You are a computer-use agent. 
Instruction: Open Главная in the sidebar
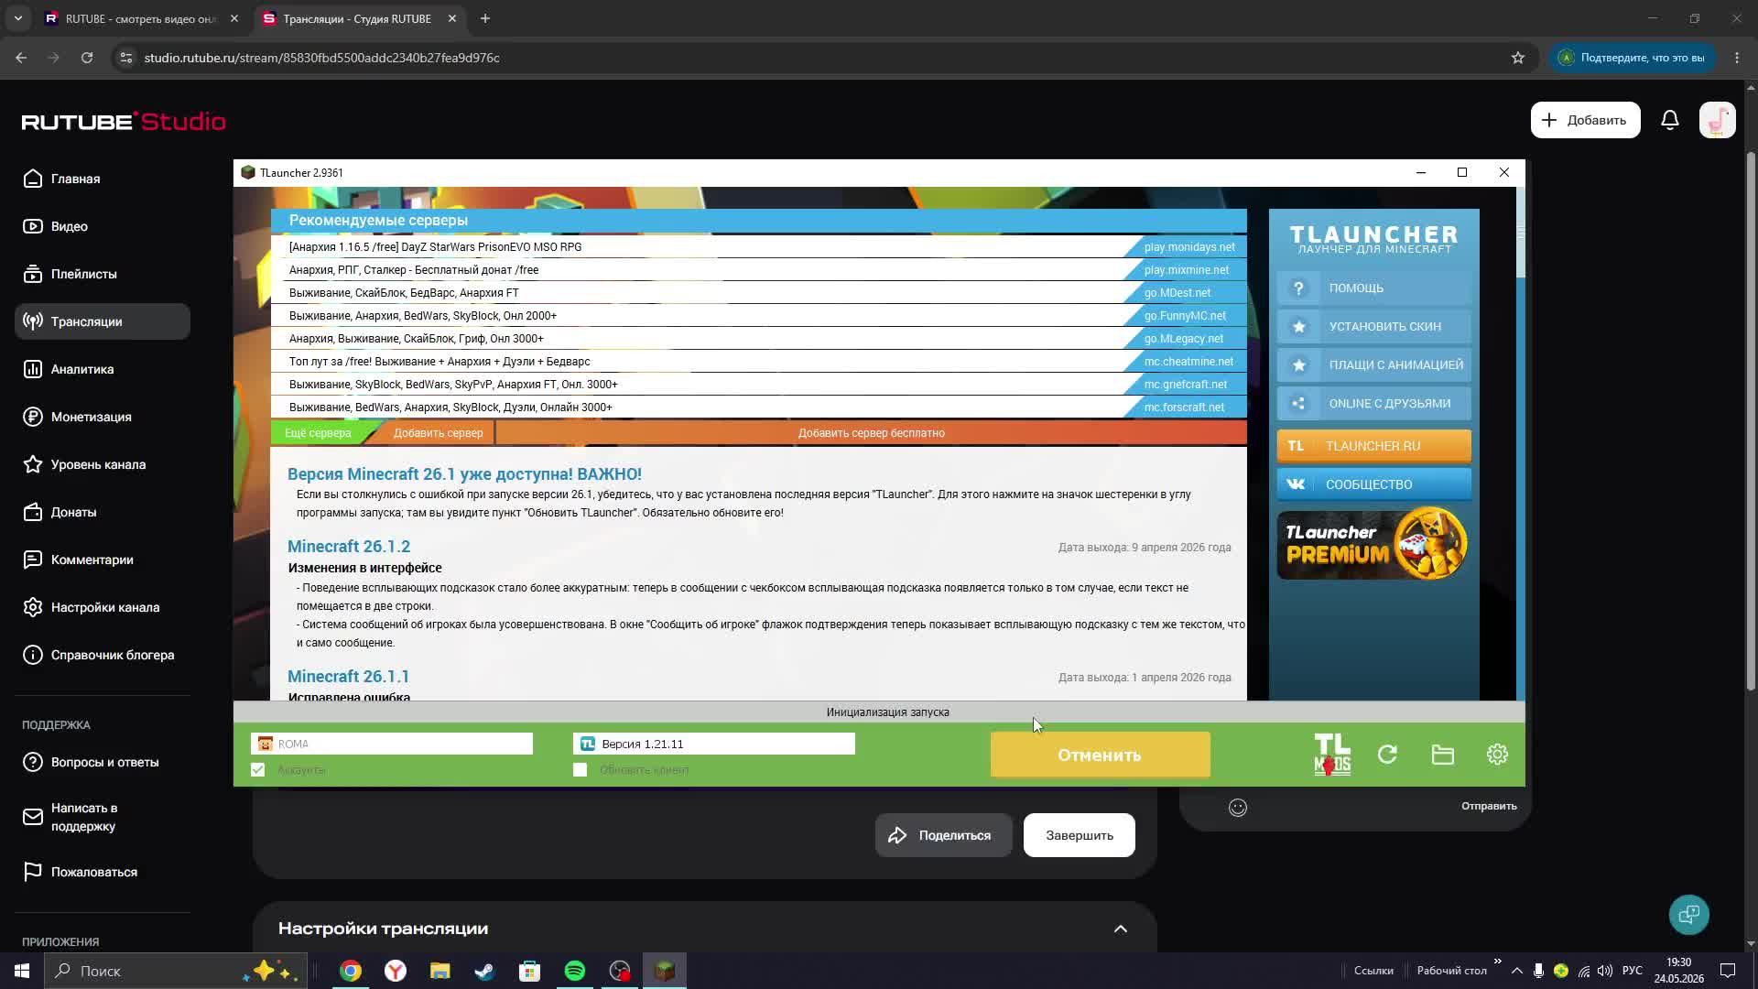click(x=103, y=179)
